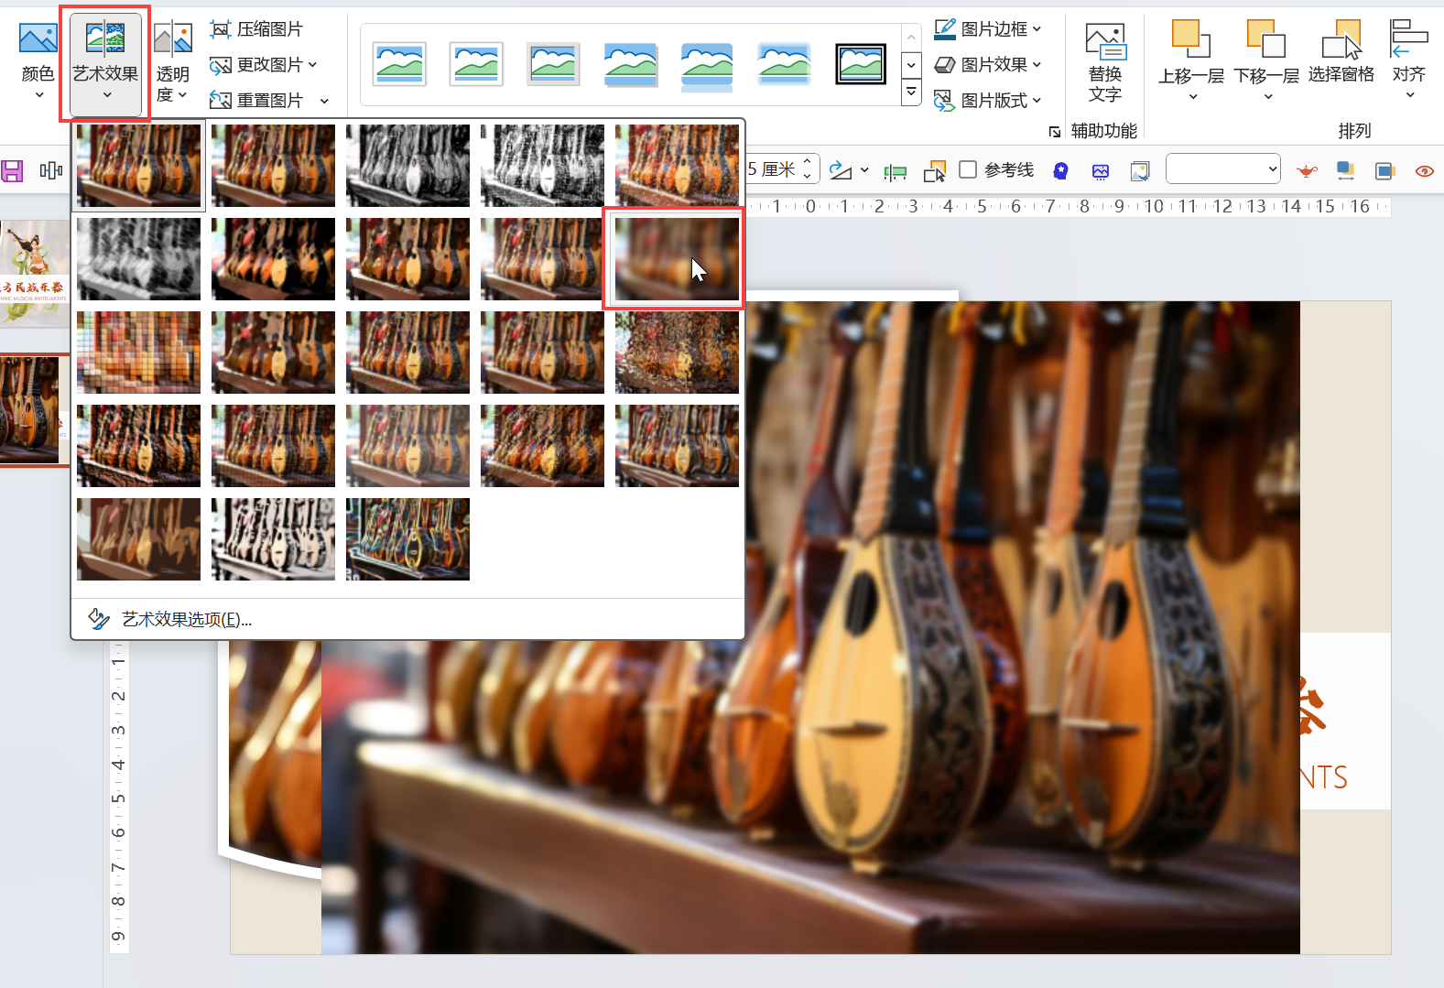Apply the third picture style with gray frame
Viewport: 1444px width, 988px height.
click(553, 64)
